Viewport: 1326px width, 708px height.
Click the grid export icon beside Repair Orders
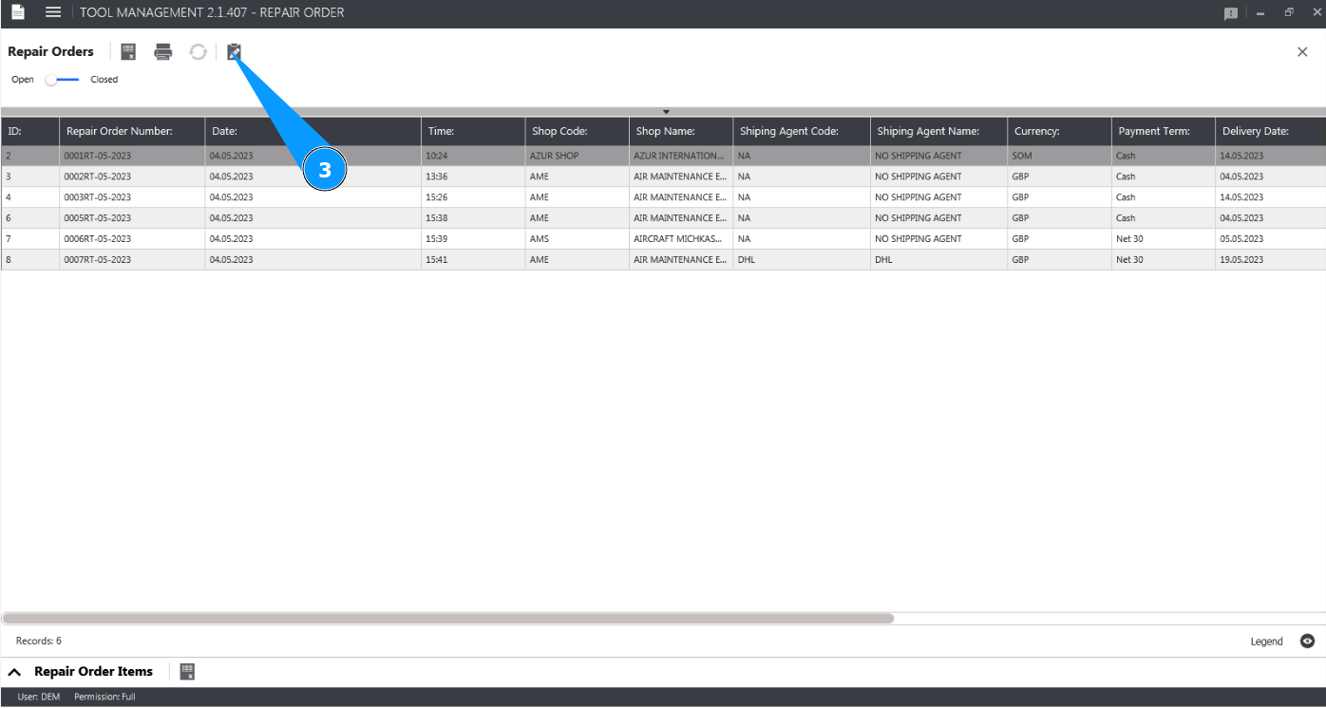coord(128,51)
